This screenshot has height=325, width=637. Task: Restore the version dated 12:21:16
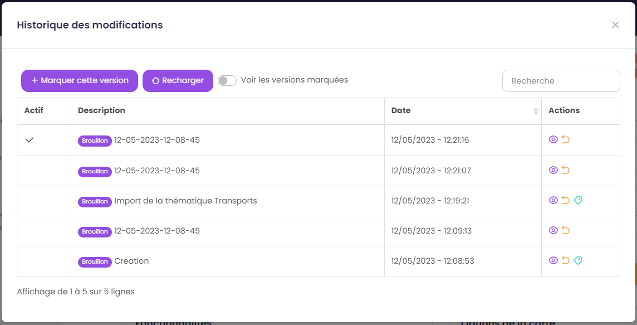[566, 139]
